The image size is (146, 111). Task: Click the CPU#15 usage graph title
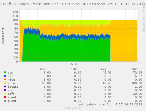tap(73, 4)
